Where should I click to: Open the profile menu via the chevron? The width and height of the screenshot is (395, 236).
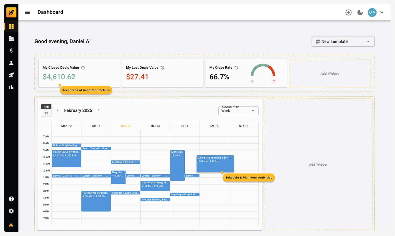(382, 12)
